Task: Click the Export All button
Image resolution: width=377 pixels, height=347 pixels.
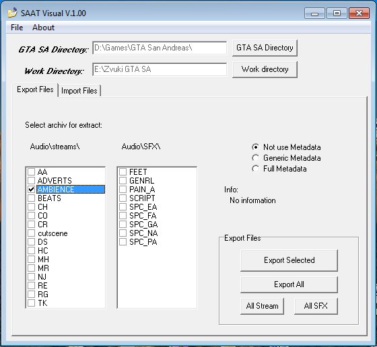Action: 289,284
